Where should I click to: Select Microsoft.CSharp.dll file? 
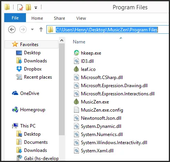[102, 78]
